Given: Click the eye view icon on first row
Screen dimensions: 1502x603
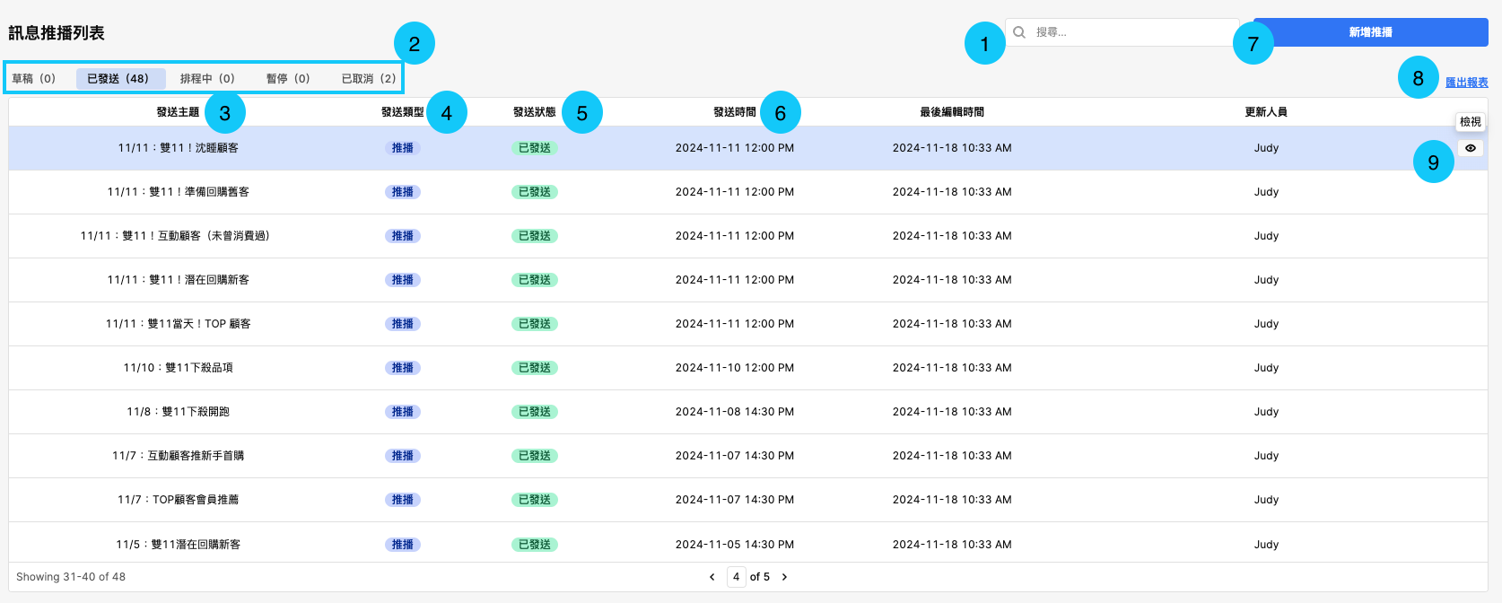Looking at the screenshot, I should point(1470,148).
